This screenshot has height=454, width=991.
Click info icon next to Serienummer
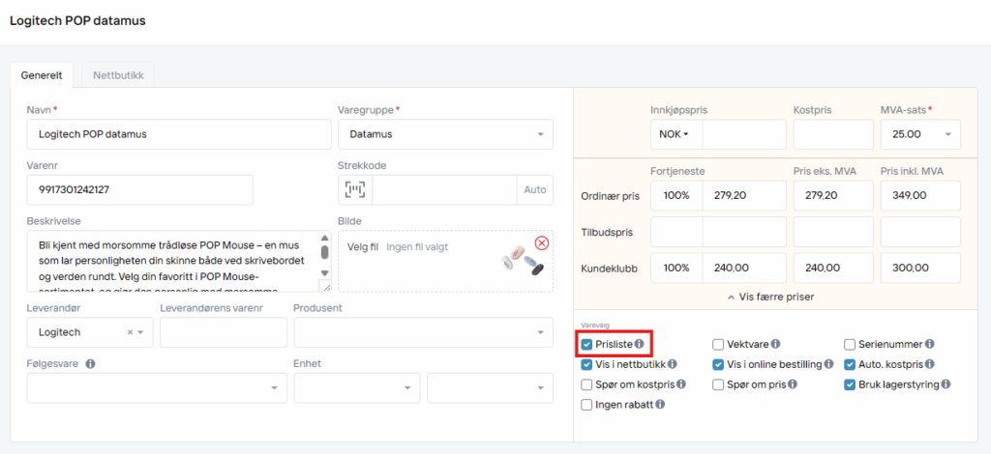point(929,343)
